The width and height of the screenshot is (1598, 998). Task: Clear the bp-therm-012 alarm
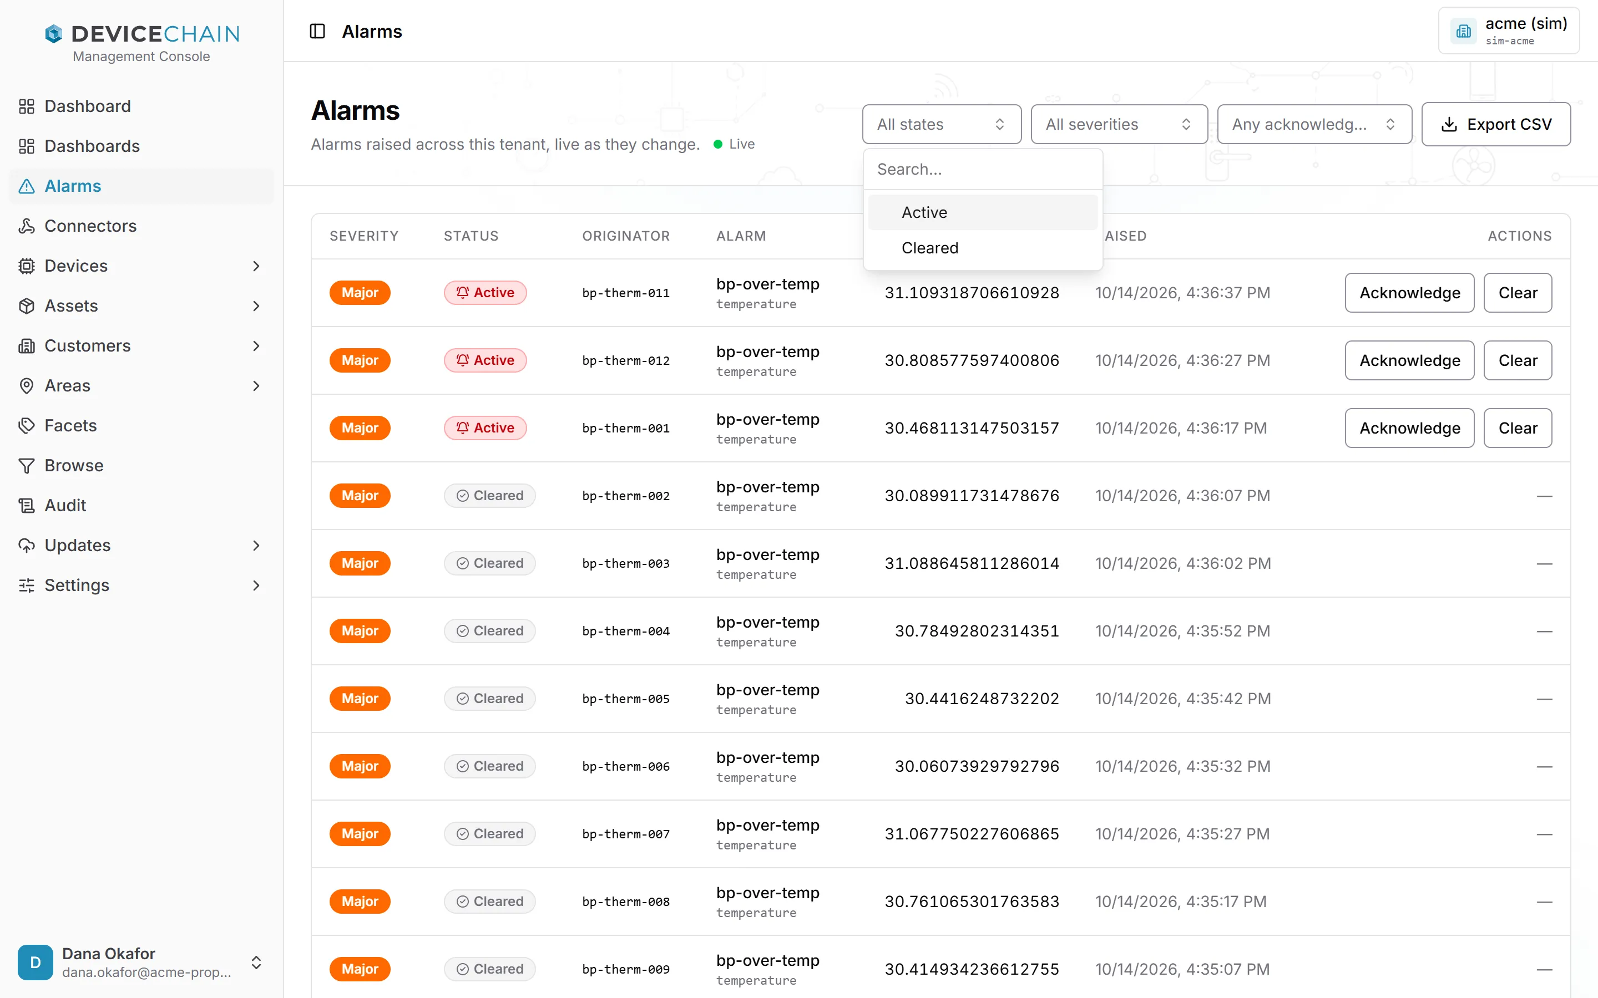[x=1518, y=360]
